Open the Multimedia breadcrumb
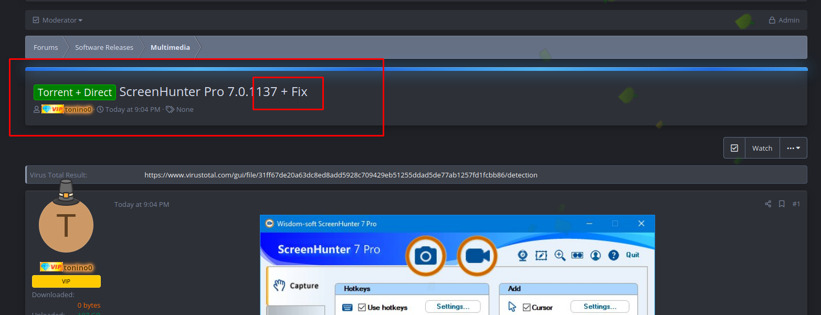This screenshot has width=821, height=315. (x=170, y=47)
